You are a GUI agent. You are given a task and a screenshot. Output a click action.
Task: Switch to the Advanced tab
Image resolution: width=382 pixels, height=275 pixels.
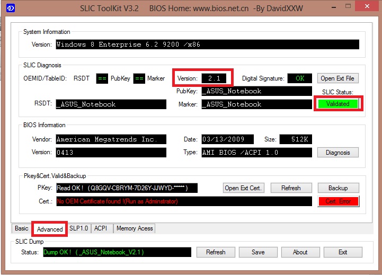[50, 229]
